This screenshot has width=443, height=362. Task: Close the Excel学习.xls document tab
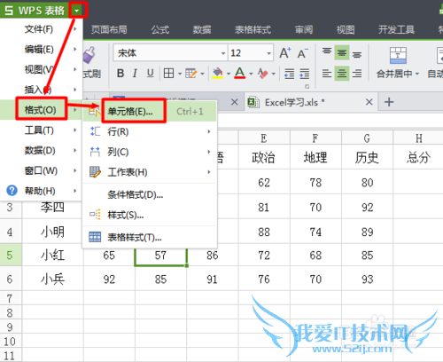pos(369,102)
